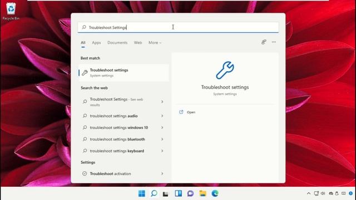The height and width of the screenshot is (200, 356).
Task: Click the large wrench icon in preview
Action: coord(225,71)
